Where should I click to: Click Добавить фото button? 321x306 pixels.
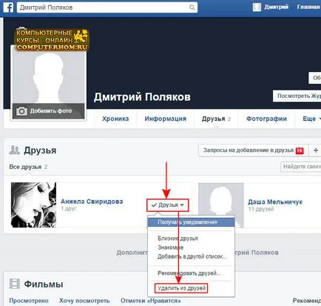(x=49, y=111)
